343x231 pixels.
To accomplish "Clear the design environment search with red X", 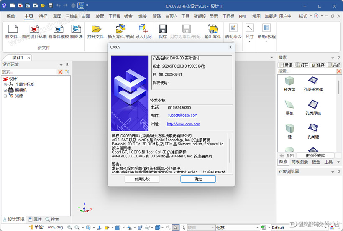I will coord(60,72).
